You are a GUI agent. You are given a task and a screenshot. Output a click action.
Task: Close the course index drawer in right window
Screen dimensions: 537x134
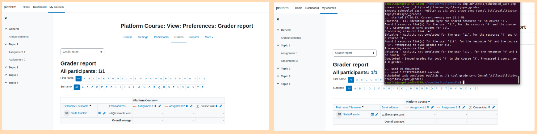[x=278, y=19]
